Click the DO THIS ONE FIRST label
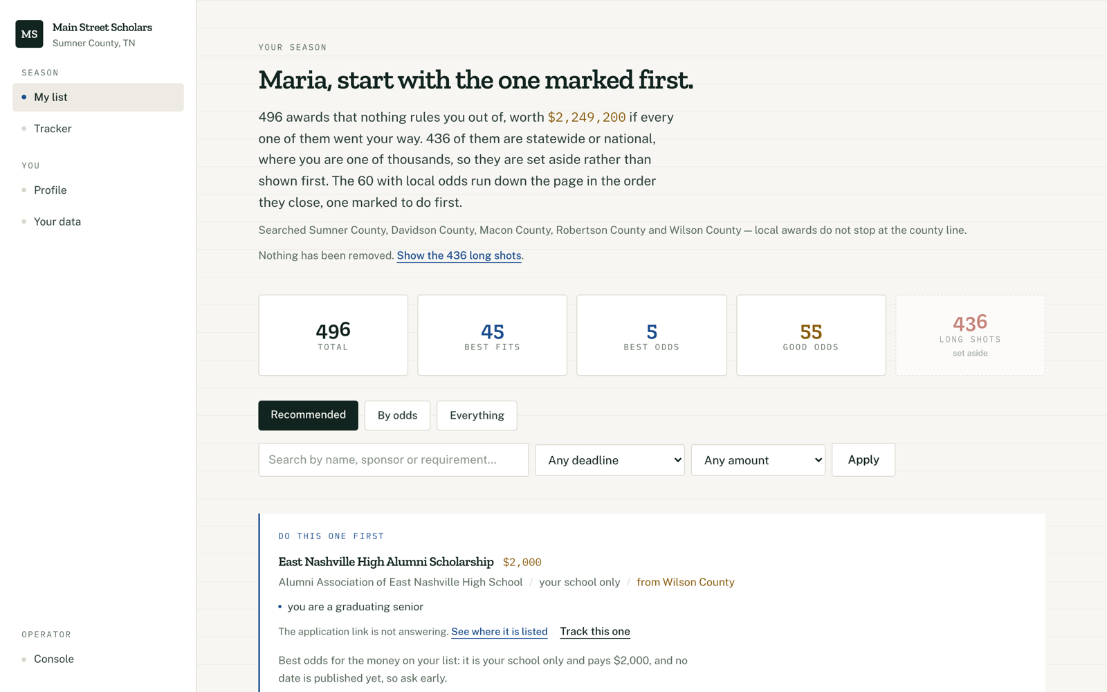Screen dimensions: 1107x692 tap(331, 536)
